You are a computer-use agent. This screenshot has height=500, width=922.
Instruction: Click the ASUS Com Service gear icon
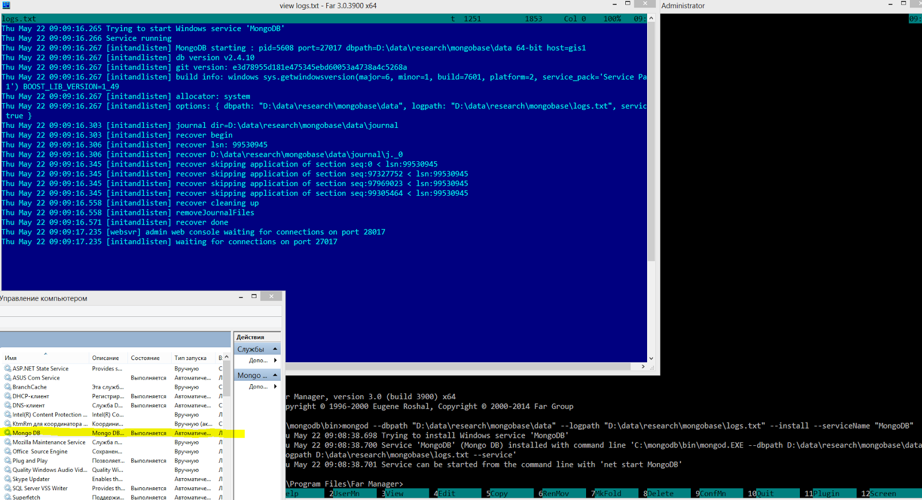click(x=8, y=378)
